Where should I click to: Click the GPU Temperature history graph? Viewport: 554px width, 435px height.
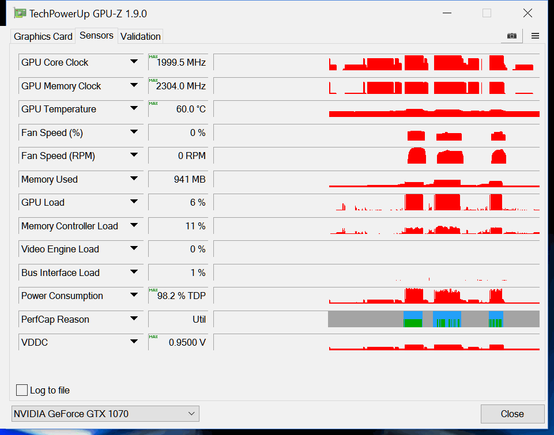click(x=376, y=109)
